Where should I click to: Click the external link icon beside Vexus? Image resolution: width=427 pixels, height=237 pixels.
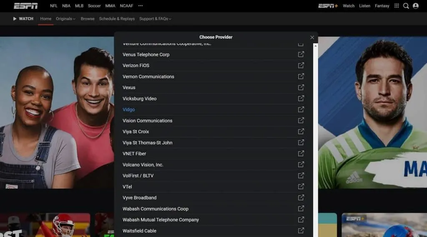tap(301, 87)
